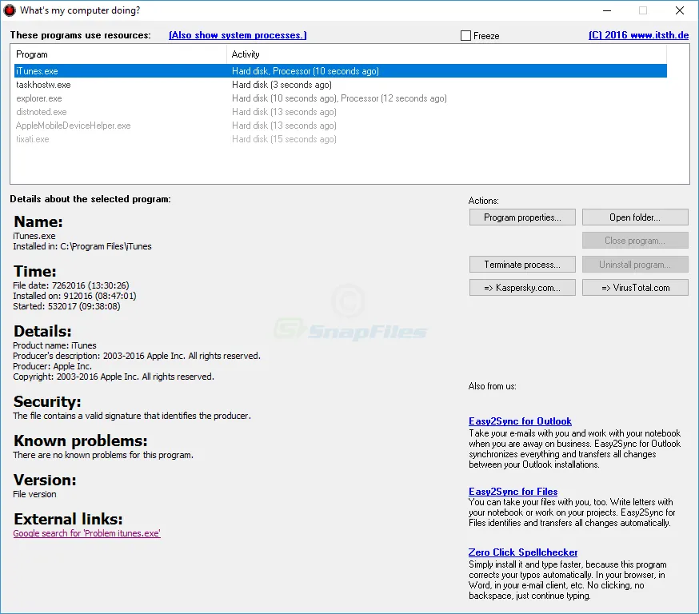Select the AppleMobileDeviceHelper.exe row

pyautogui.click(x=340, y=126)
